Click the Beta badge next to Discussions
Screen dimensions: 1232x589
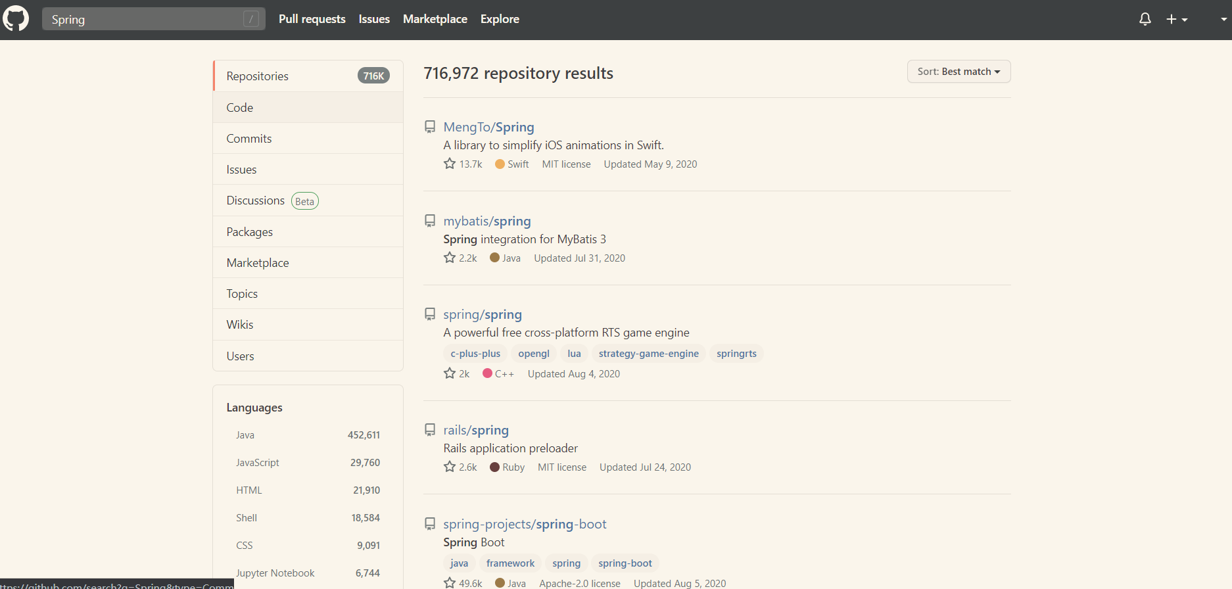(305, 201)
